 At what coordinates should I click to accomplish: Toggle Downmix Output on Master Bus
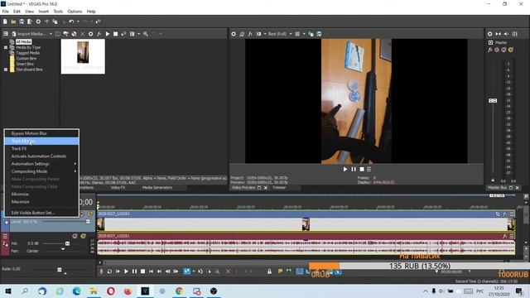click(499, 34)
